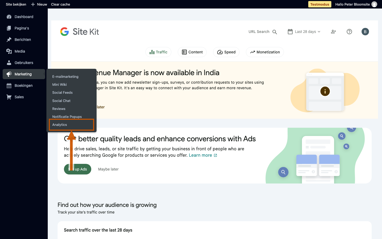Switch to the Speed tab

coord(226,52)
